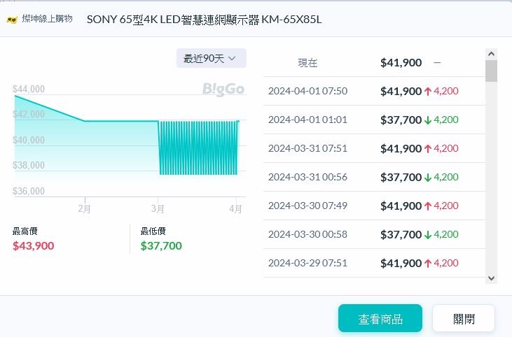Select the 2024-03-31 07:51 price entry

click(x=374, y=148)
